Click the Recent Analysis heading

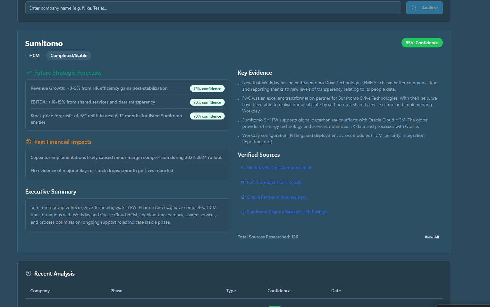(54, 274)
